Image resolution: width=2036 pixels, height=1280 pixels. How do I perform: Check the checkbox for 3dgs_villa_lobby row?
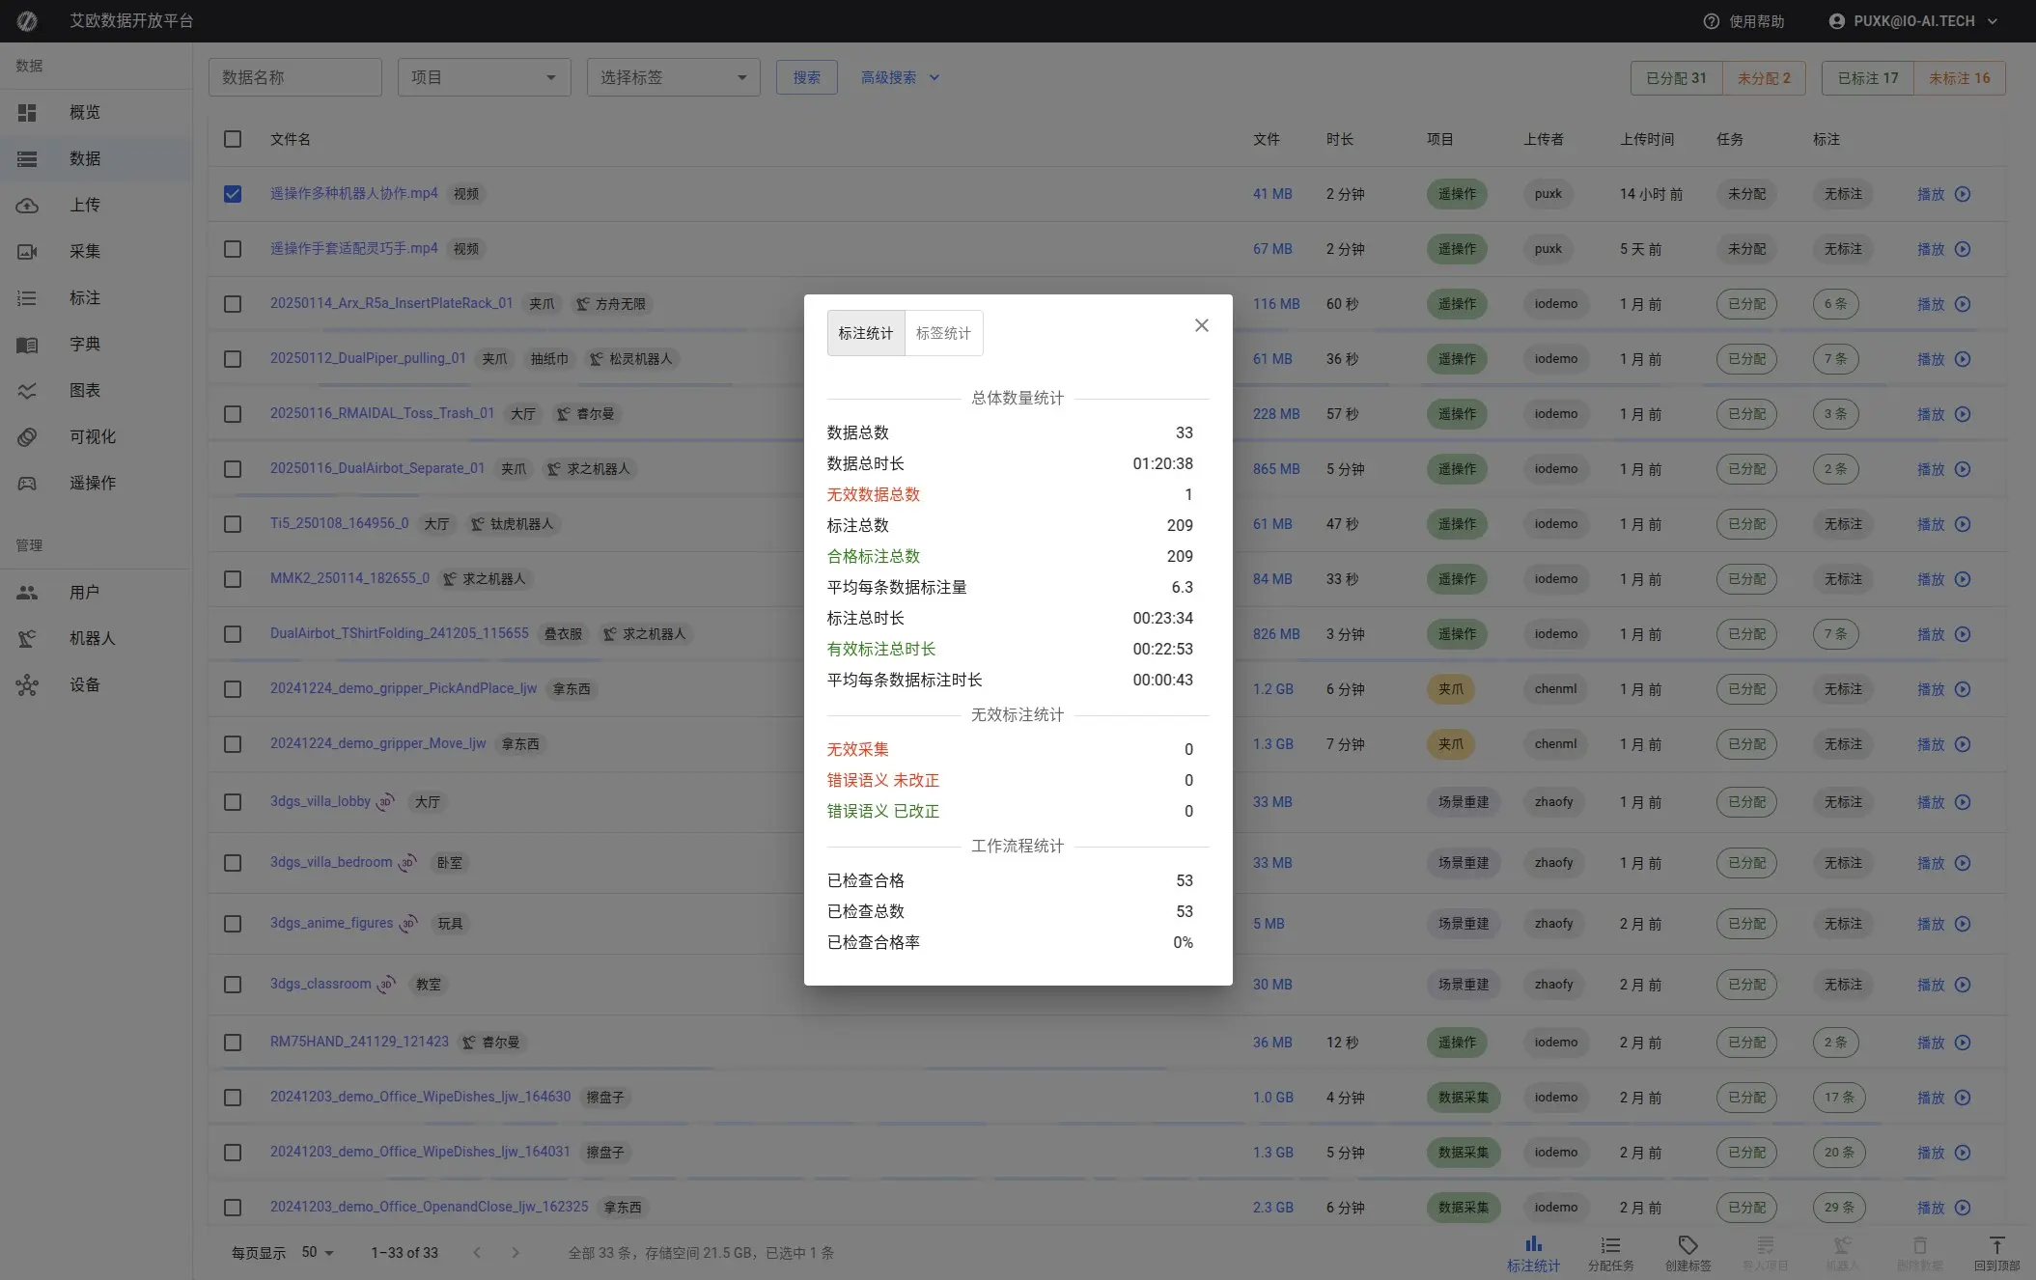[x=233, y=802]
